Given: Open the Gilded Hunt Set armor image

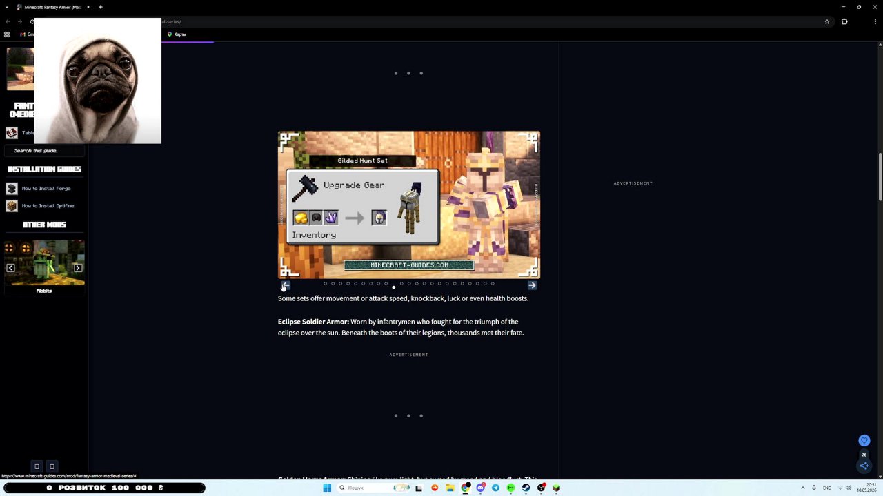Looking at the screenshot, I should (x=409, y=205).
